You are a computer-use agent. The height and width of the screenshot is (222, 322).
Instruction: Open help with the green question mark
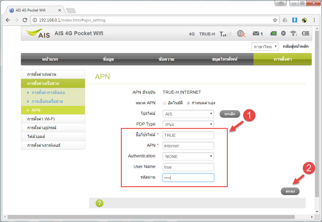tap(99, 203)
